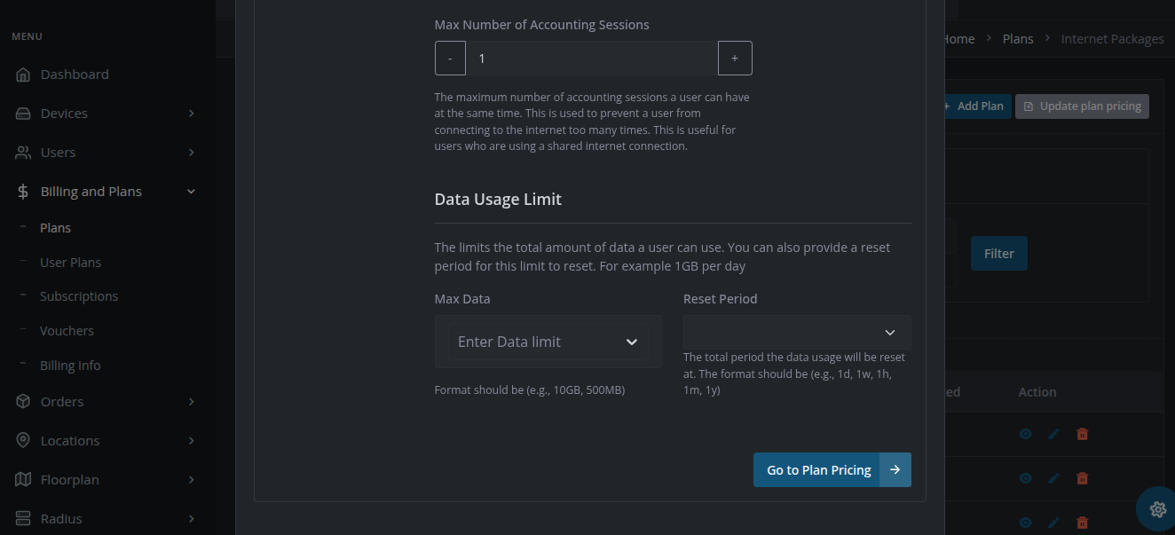Click the Dashboard home icon in sidebar
The image size is (1175, 535).
pyautogui.click(x=24, y=75)
